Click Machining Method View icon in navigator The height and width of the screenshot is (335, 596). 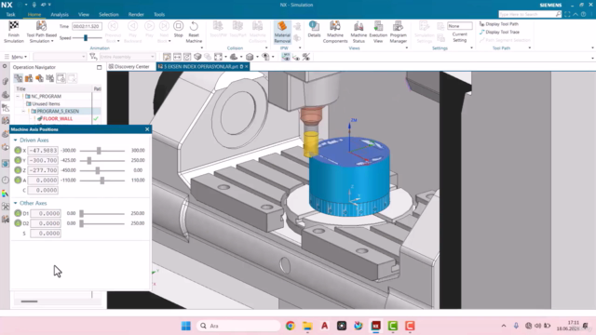click(x=49, y=78)
